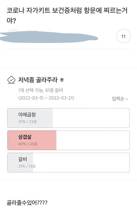Click the pink filled bar of 삼겹살
This screenshot has width=137, height=213.
click(x=32, y=140)
